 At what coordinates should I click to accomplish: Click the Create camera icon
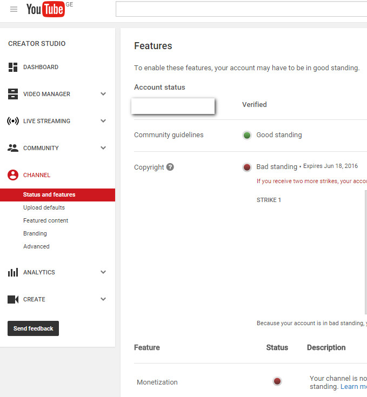[13, 299]
